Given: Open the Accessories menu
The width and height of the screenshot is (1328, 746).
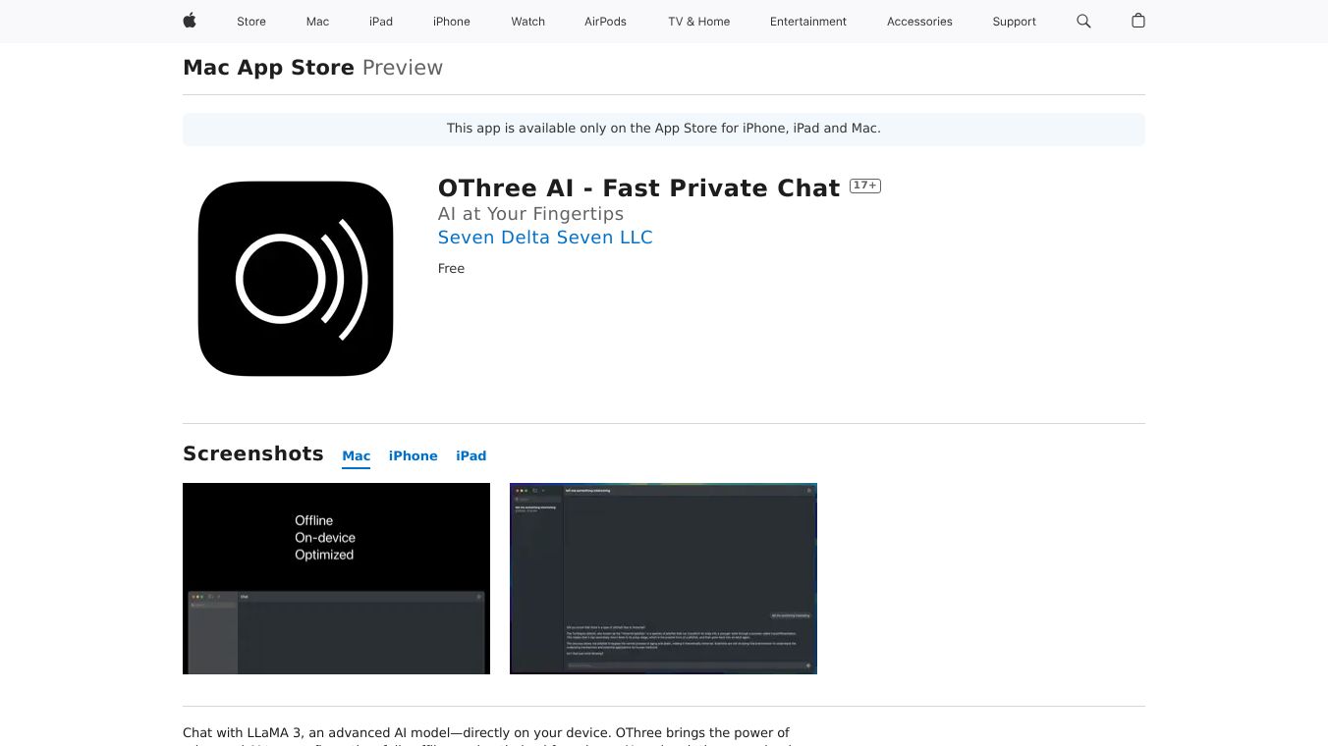Looking at the screenshot, I should pyautogui.click(x=919, y=22).
